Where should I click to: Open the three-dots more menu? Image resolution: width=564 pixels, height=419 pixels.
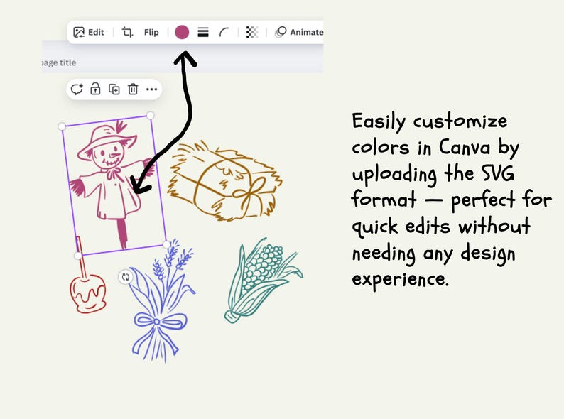(152, 89)
